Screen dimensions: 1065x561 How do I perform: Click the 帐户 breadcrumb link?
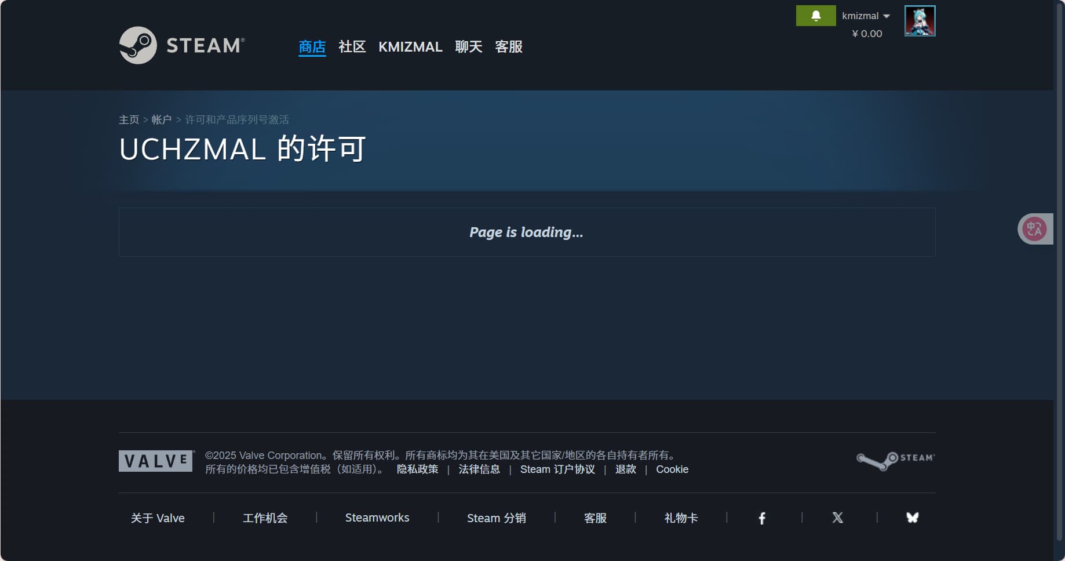[161, 119]
